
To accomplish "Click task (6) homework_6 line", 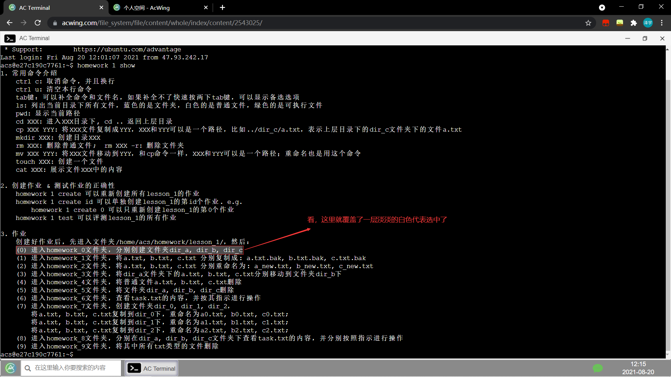I will click(139, 298).
